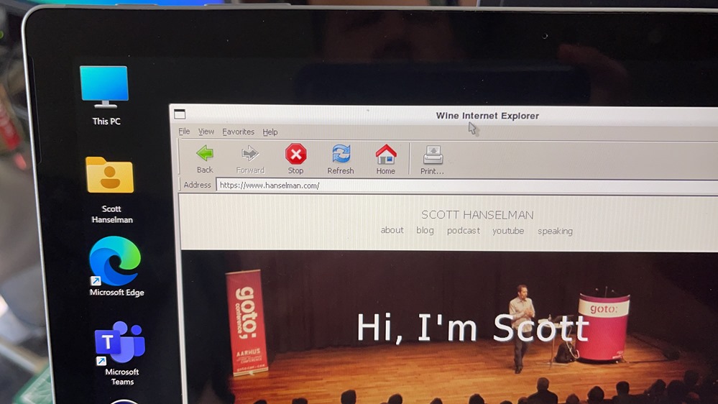718x404 pixels.
Task: Click the Address label text
Action: pos(198,185)
